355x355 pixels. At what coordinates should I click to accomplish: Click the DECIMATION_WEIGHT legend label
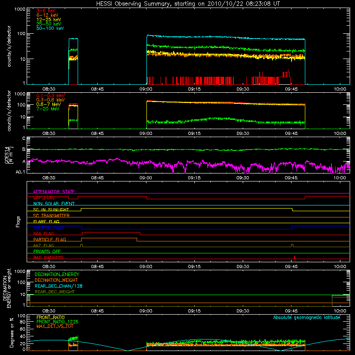point(56,280)
